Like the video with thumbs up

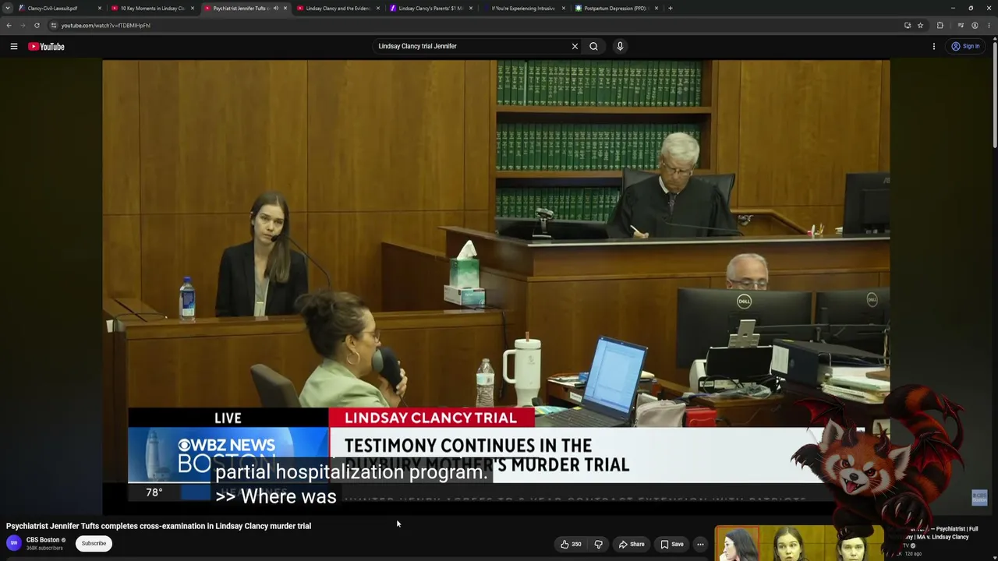click(x=571, y=544)
